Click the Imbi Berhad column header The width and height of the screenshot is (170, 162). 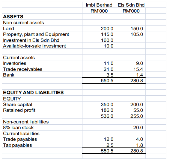[99, 5]
